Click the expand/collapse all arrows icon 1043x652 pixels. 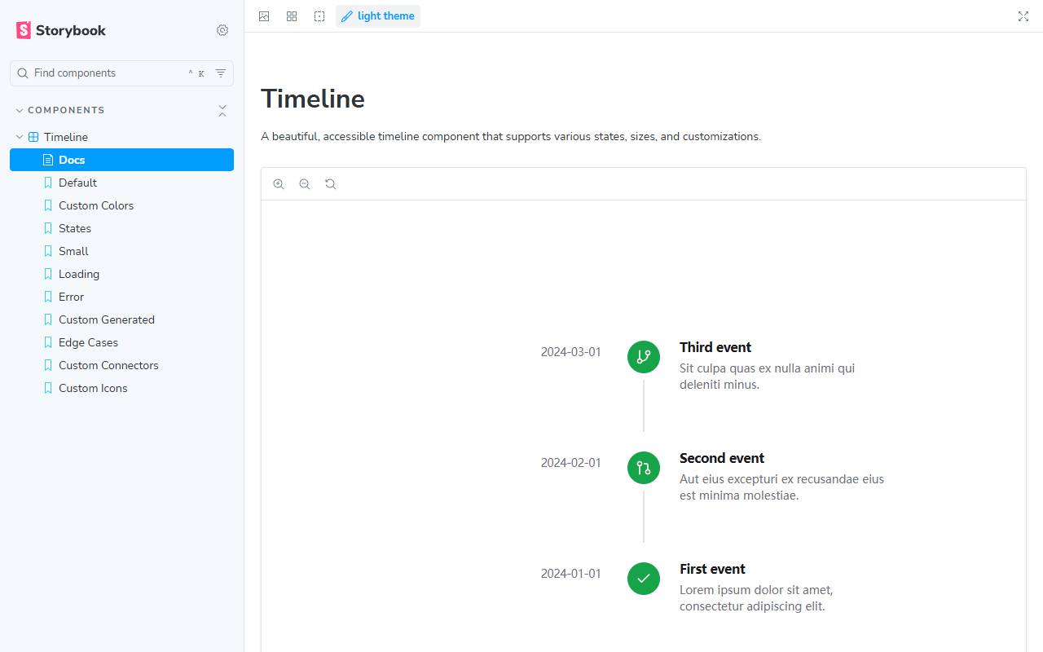222,111
